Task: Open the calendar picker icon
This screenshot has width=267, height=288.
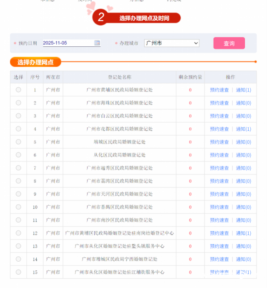Action: click(97, 43)
